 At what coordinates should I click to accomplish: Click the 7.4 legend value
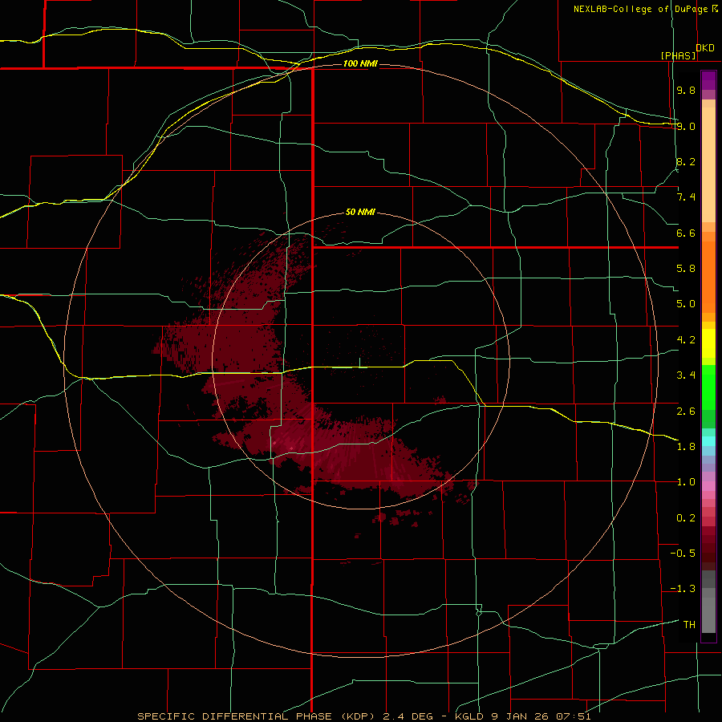(x=686, y=197)
